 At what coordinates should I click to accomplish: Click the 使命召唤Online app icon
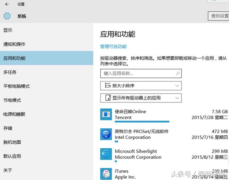(x=106, y=114)
